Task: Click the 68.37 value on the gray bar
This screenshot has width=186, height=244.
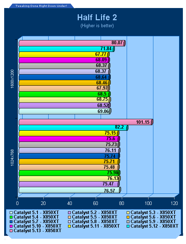Action: click(101, 66)
